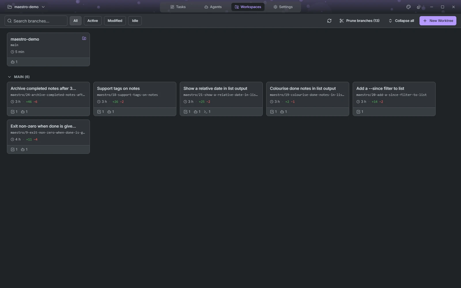Filter branches by Modified
Image resolution: width=461 pixels, height=288 pixels.
115,21
